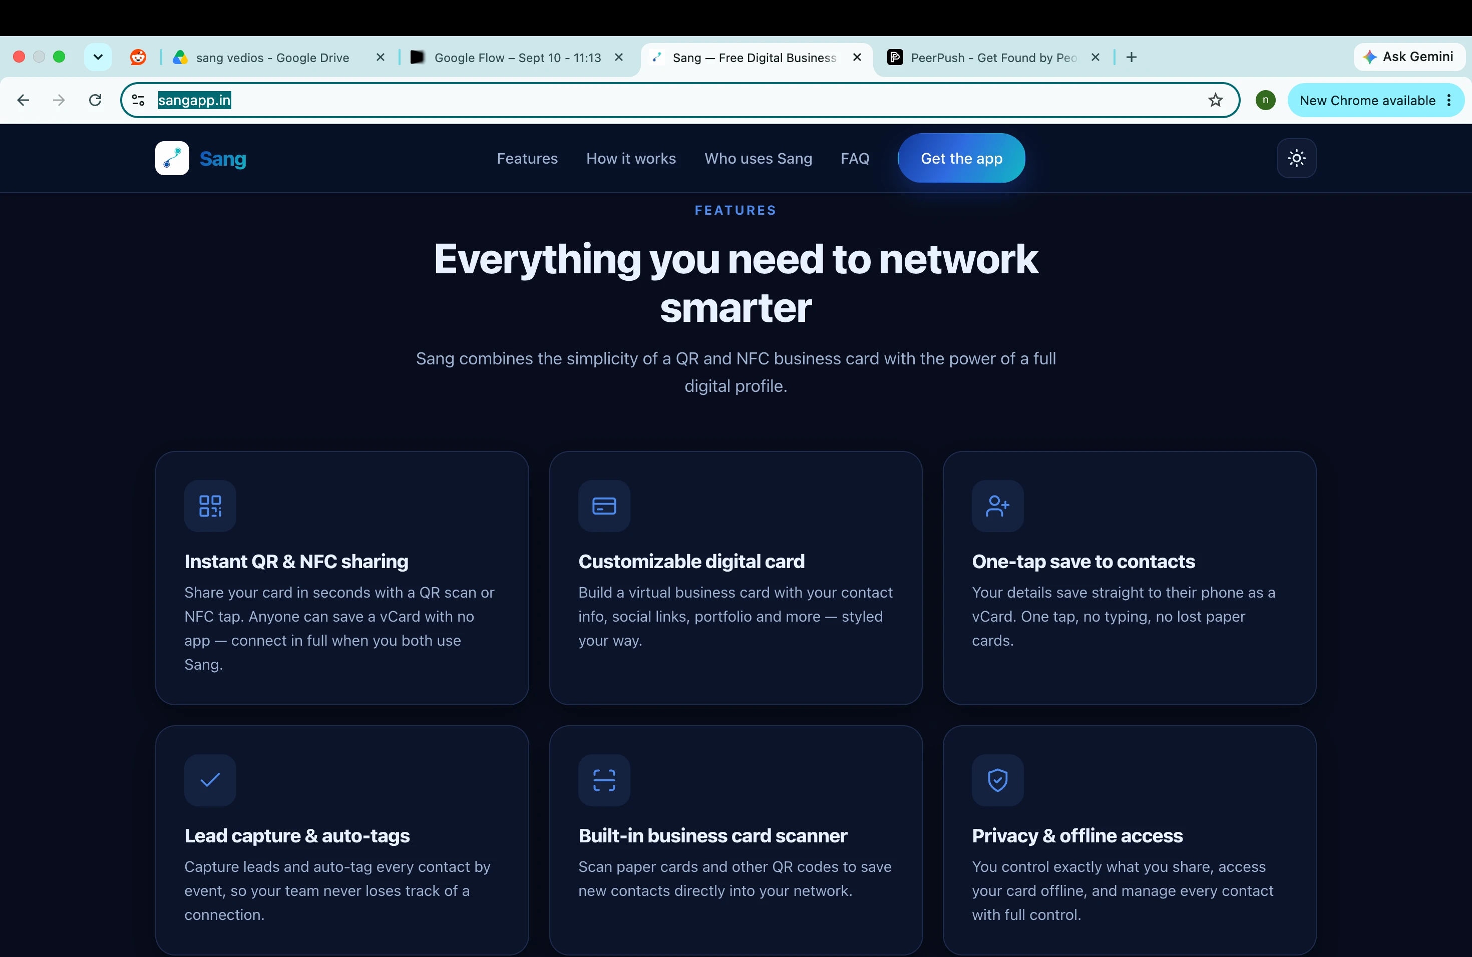Toggle the light/dark theme sun icon

click(x=1296, y=158)
